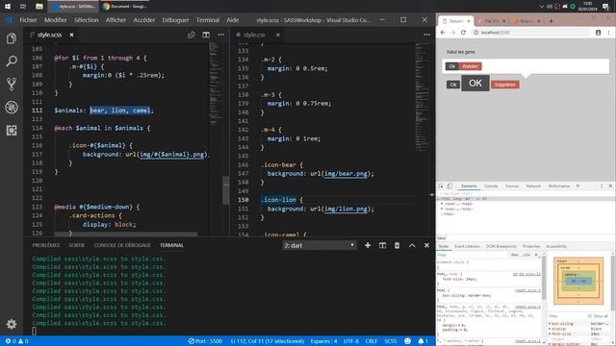Image resolution: width=616 pixels, height=346 pixels.
Task: Open the Manage gear in activity bar
Action: tap(12, 324)
